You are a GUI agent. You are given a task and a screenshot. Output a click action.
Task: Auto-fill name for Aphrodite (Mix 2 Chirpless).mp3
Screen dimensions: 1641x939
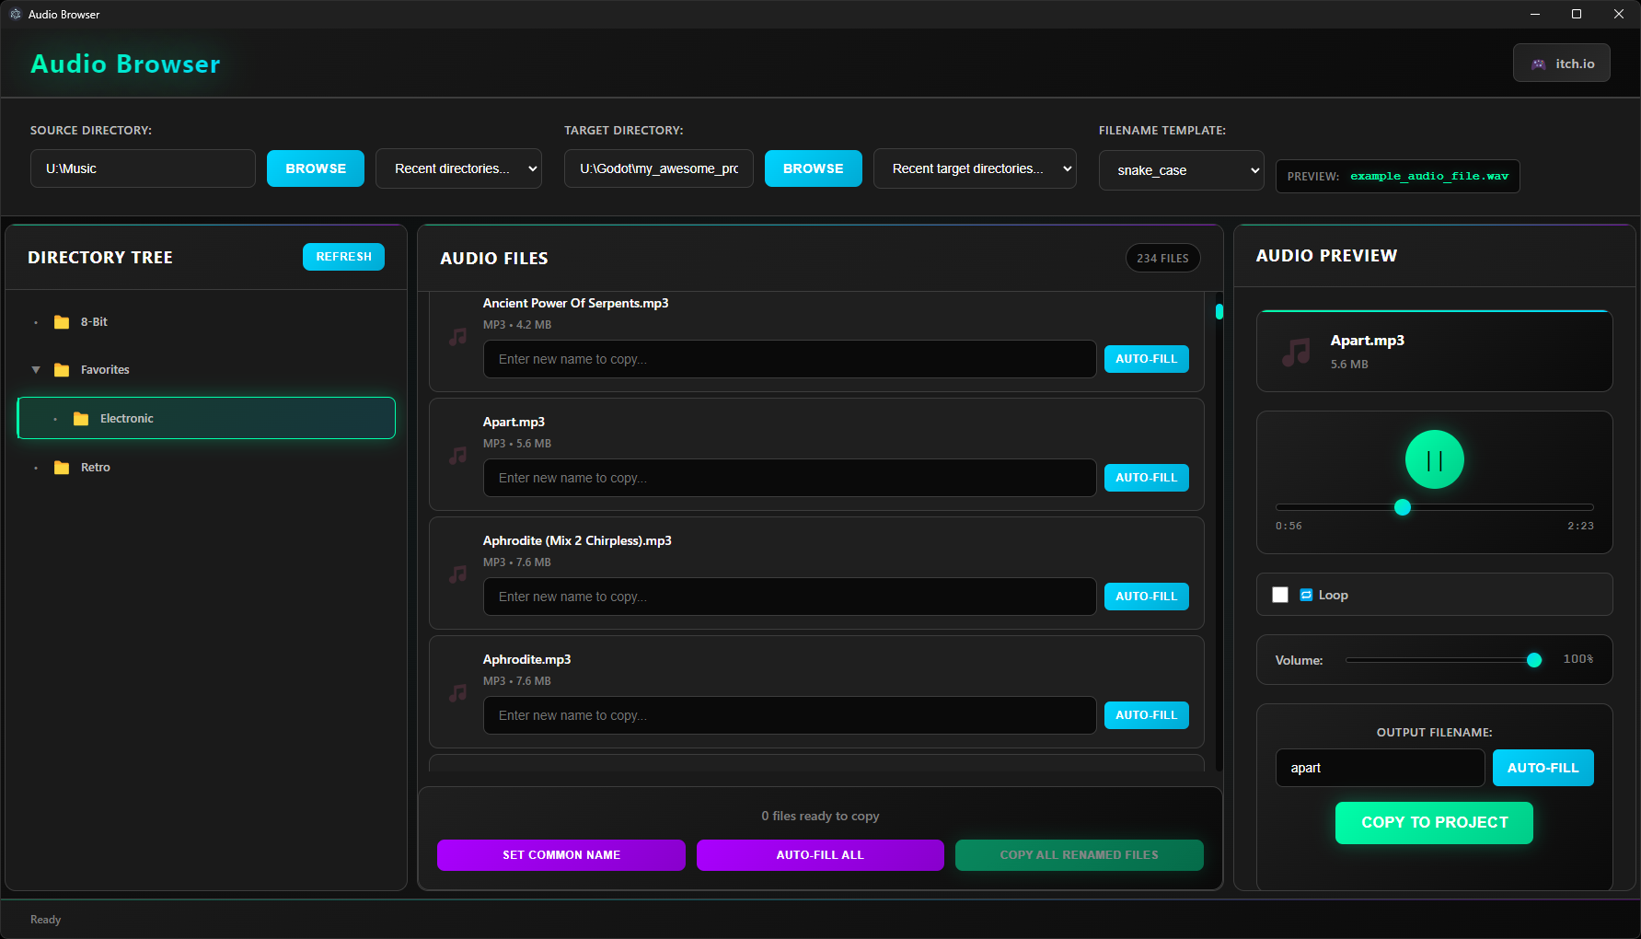click(x=1146, y=597)
